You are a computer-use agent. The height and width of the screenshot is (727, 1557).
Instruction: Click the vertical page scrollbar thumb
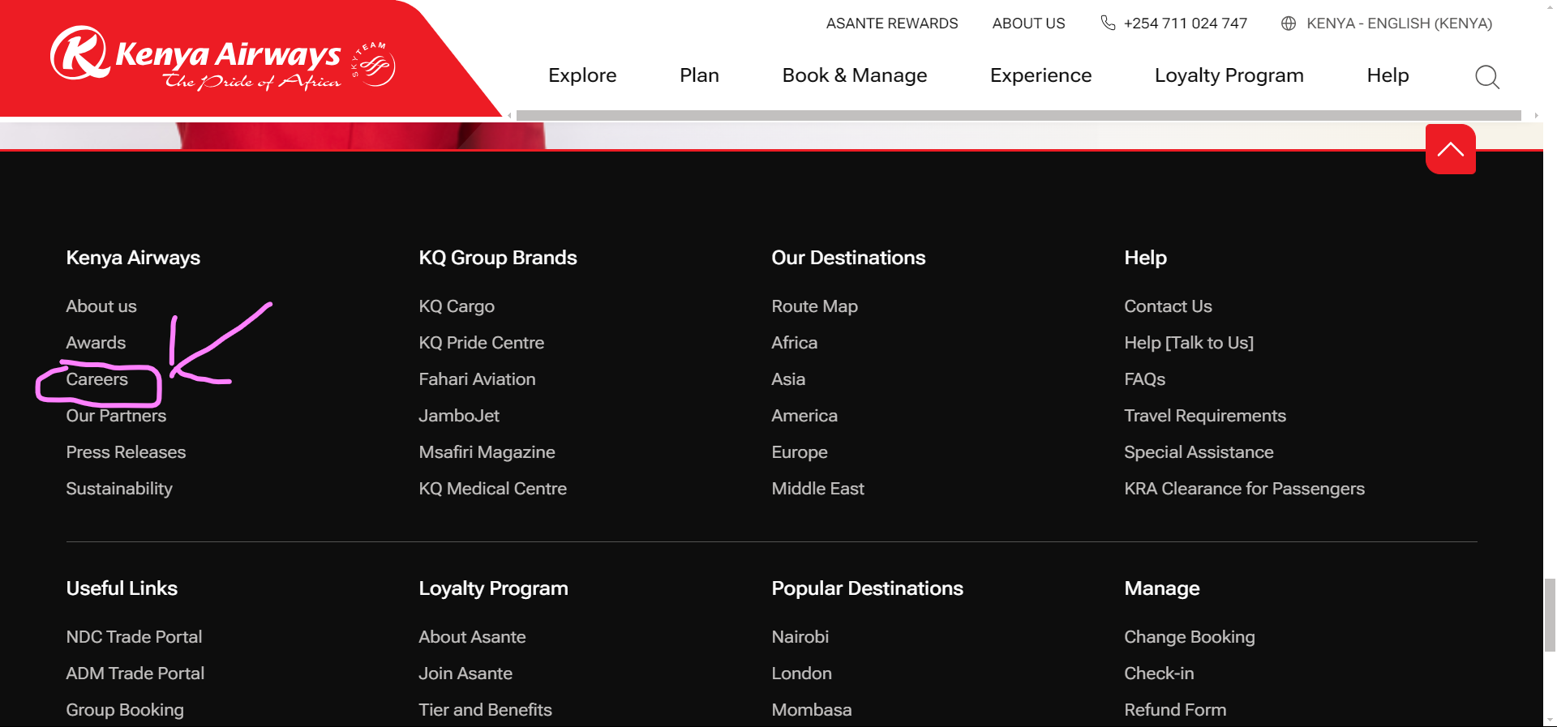coord(1550,614)
